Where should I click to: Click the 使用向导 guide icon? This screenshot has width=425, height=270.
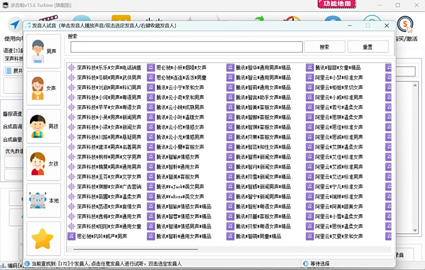[14, 28]
